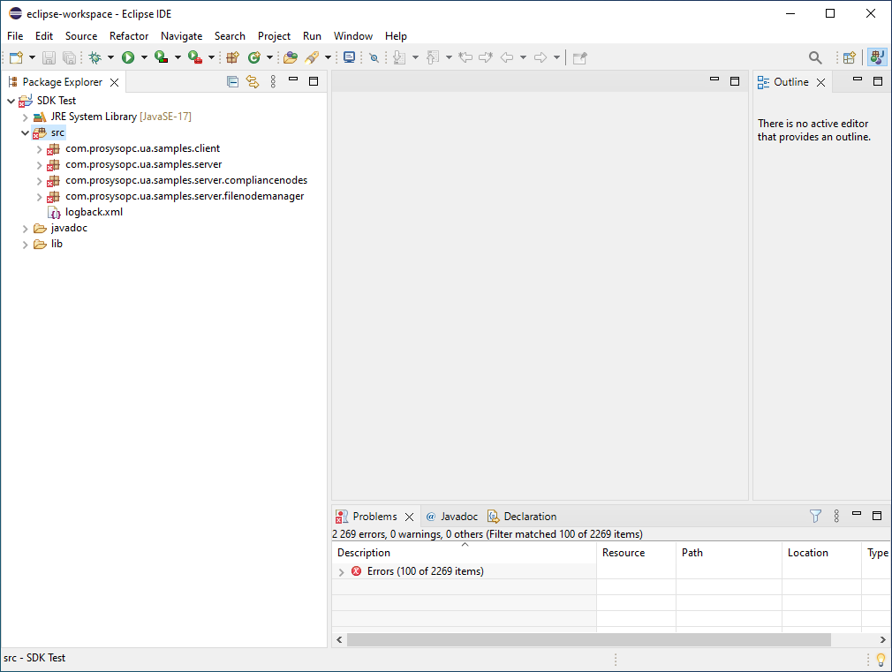Open the Run dropdown arrow next to Run button
Screen dimensions: 892x672
tap(144, 58)
